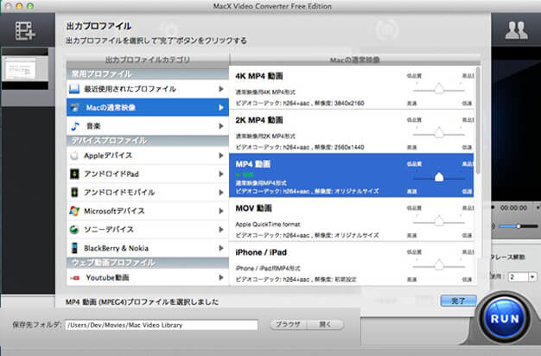The height and width of the screenshot is (356, 541).
Task: Click the 4K MP4 quality slider
Action: 439,89
